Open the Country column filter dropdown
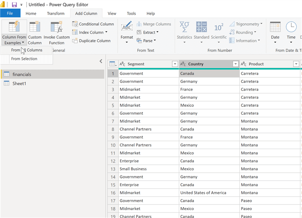This screenshot has height=218, width=302. click(235, 64)
